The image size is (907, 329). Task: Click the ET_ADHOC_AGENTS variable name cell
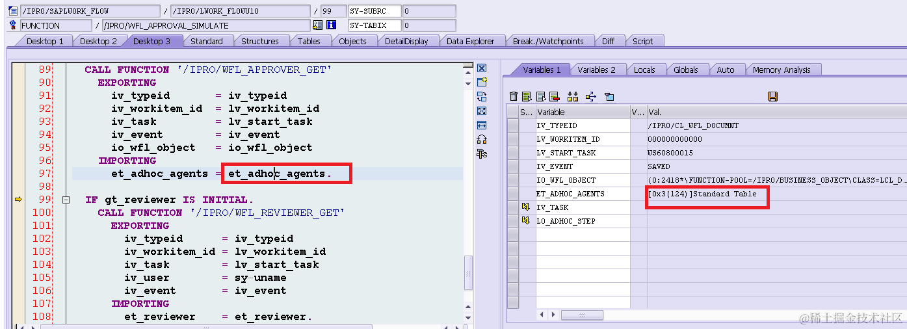pos(583,194)
